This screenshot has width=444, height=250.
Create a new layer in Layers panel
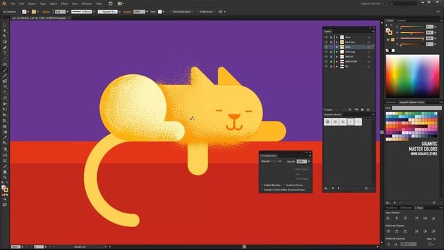[x=362, y=110]
